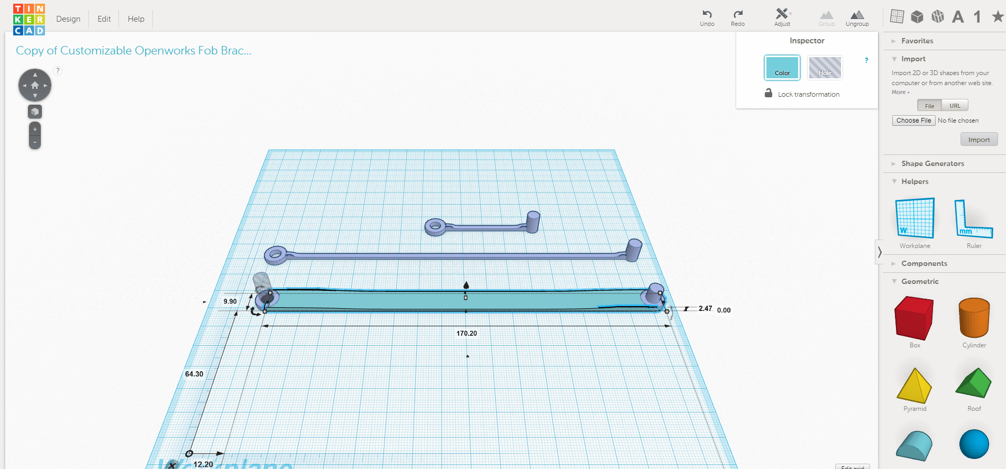The width and height of the screenshot is (1006, 469).
Task: Click the black height cone handle
Action: [x=466, y=285]
